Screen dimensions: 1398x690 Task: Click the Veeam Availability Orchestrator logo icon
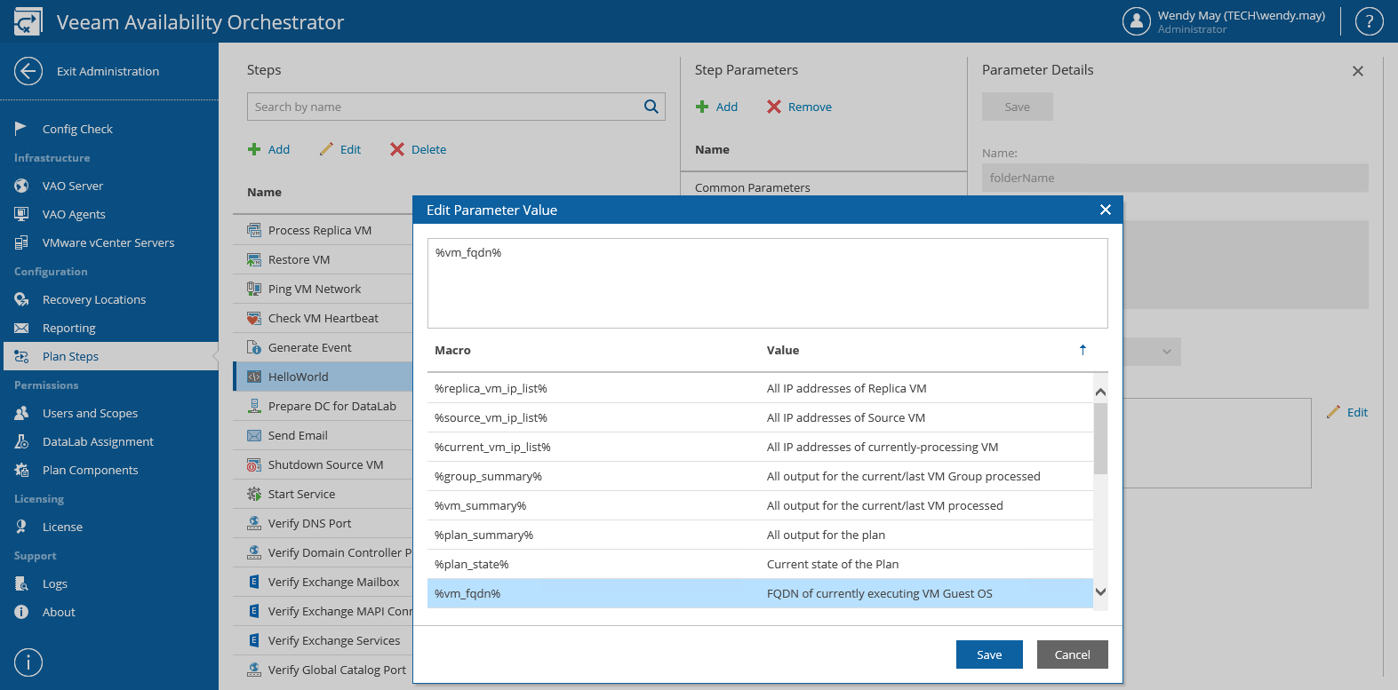28,21
